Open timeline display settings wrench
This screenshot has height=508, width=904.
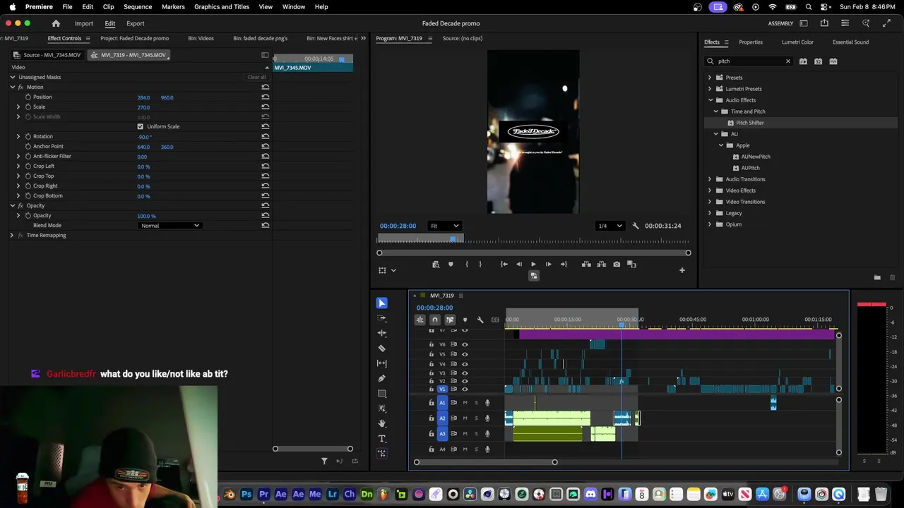click(x=480, y=320)
